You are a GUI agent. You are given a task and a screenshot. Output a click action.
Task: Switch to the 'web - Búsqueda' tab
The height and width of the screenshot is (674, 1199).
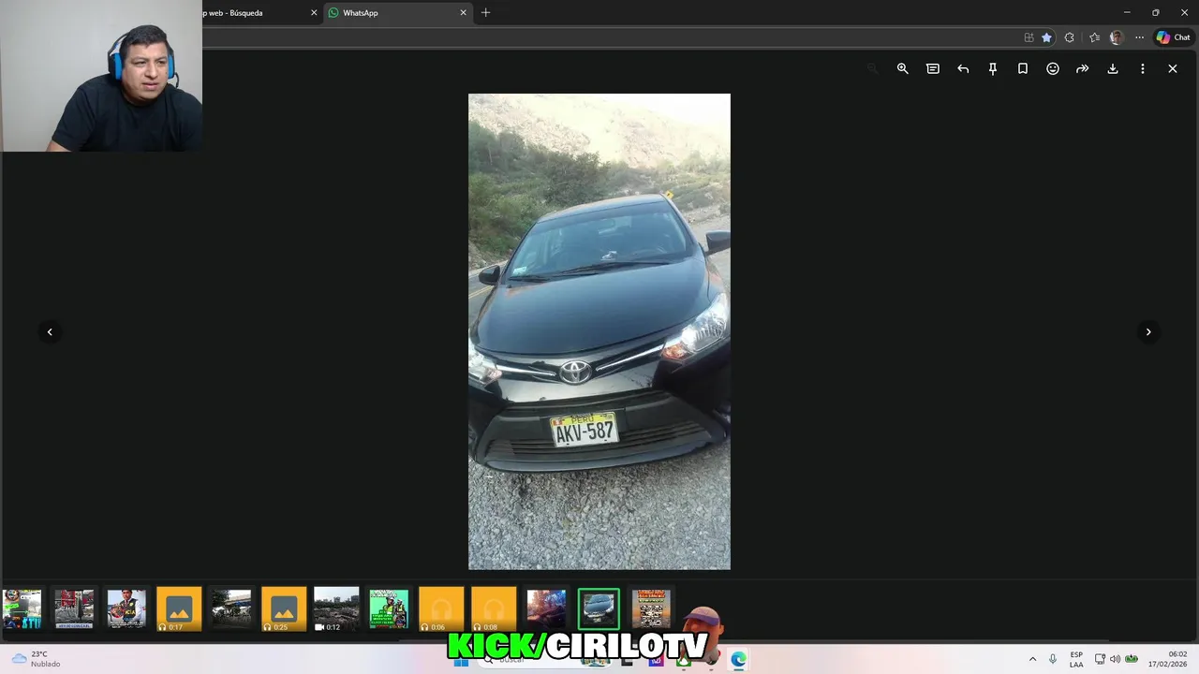258,13
